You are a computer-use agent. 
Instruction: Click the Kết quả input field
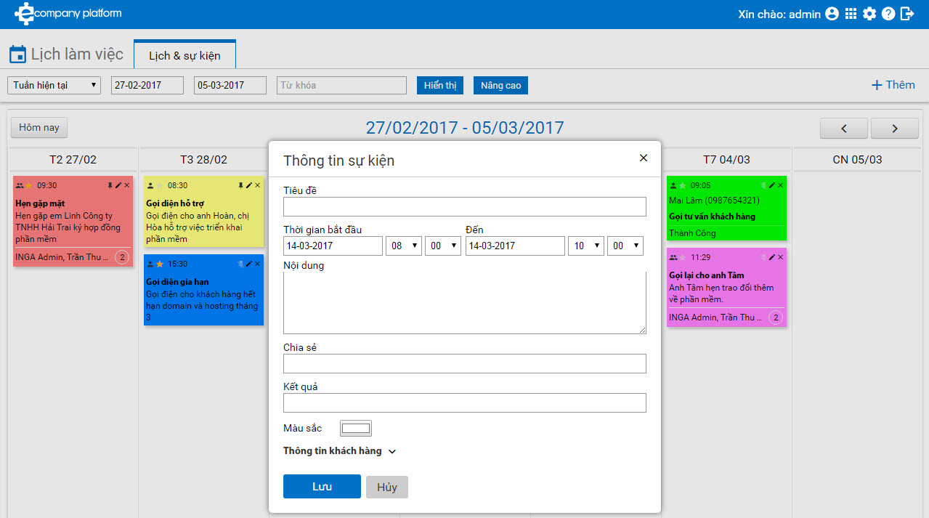point(465,402)
